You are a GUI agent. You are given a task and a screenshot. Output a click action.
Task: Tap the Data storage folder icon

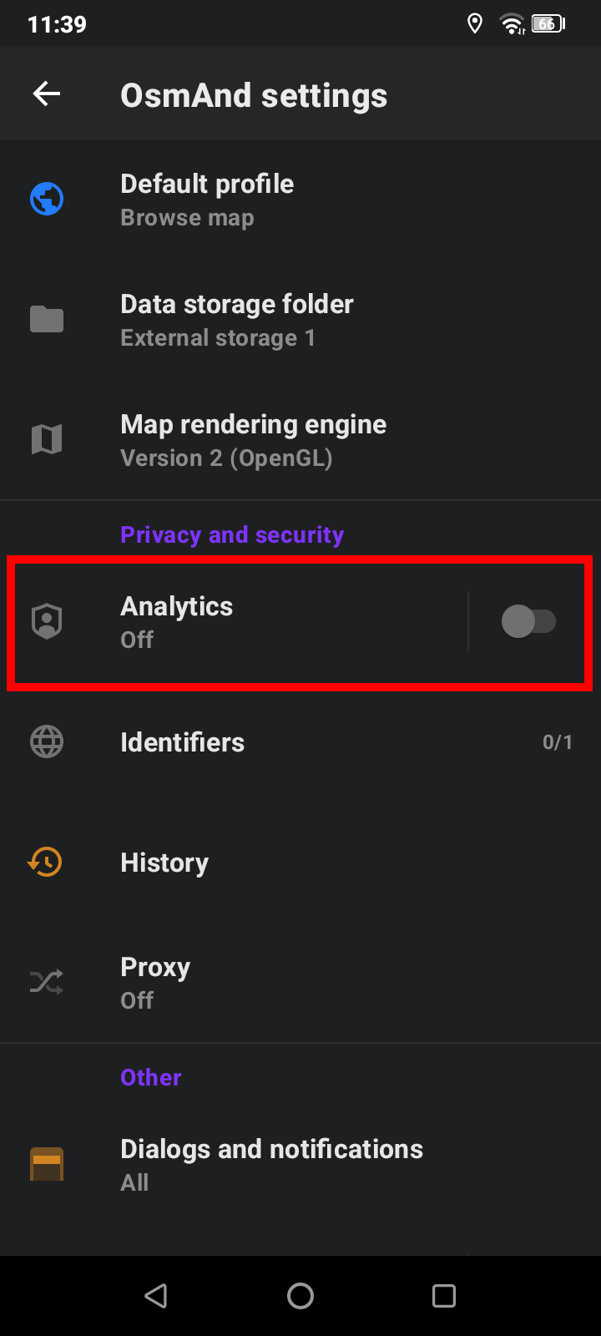coord(47,320)
